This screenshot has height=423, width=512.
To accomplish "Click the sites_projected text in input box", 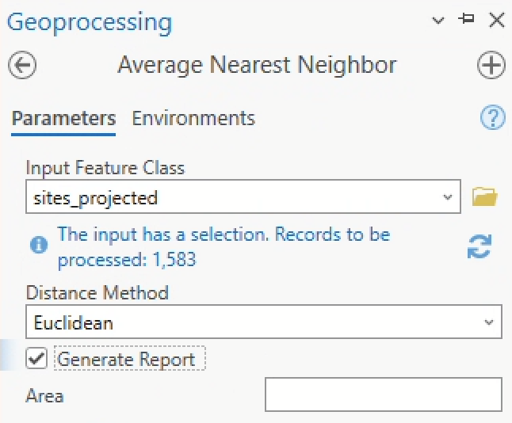I will [x=95, y=197].
